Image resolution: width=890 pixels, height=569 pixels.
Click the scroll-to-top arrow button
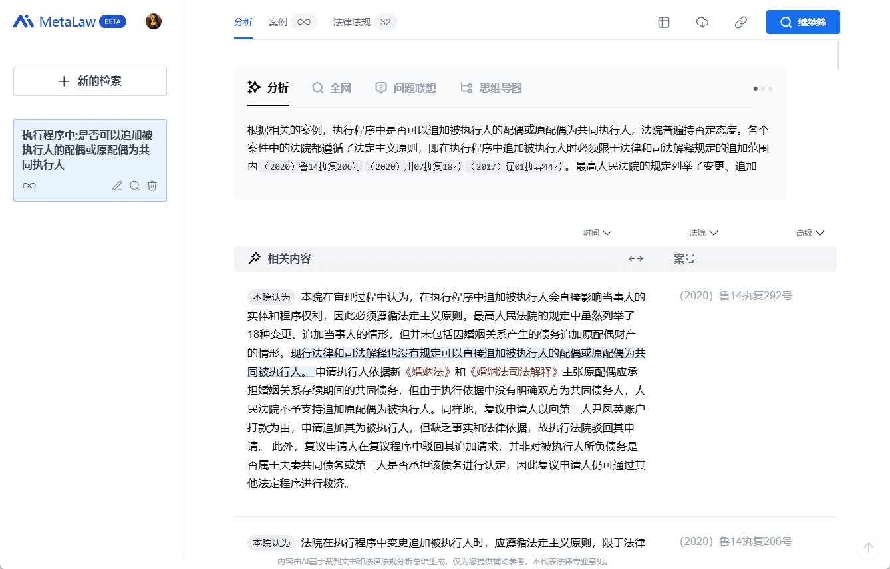(868, 548)
